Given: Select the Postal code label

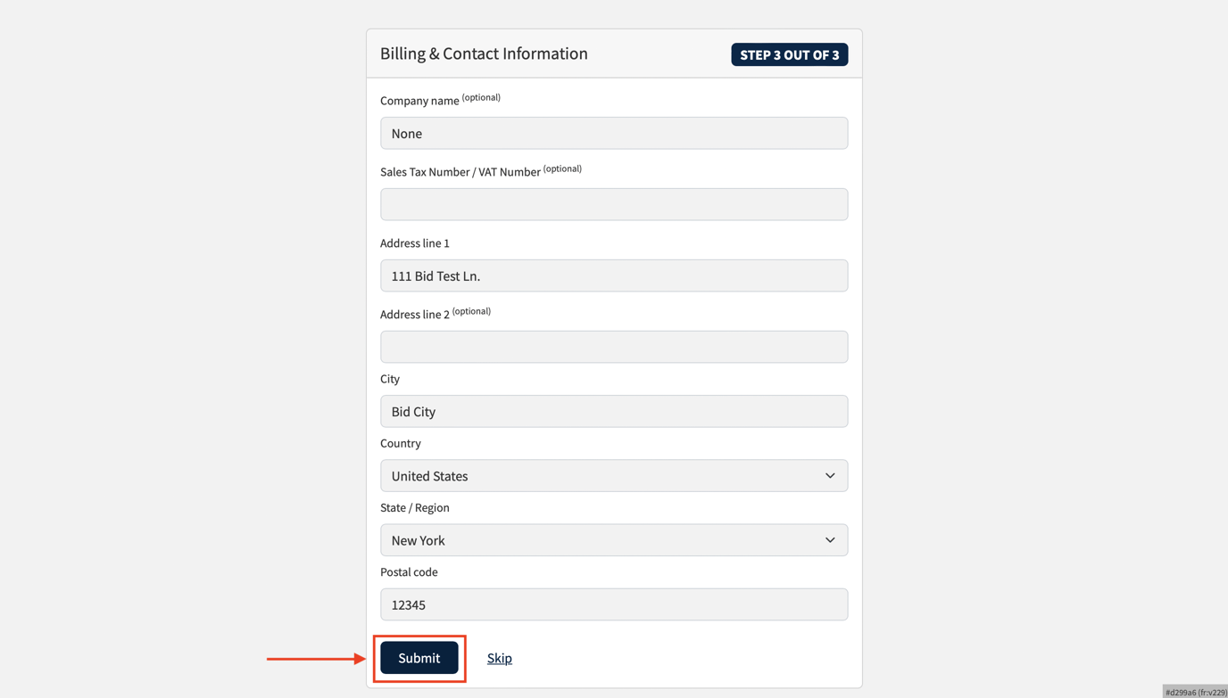Looking at the screenshot, I should (x=409, y=571).
